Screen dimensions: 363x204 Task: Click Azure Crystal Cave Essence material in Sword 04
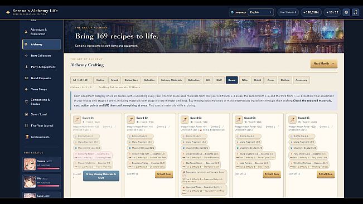pos(255,156)
